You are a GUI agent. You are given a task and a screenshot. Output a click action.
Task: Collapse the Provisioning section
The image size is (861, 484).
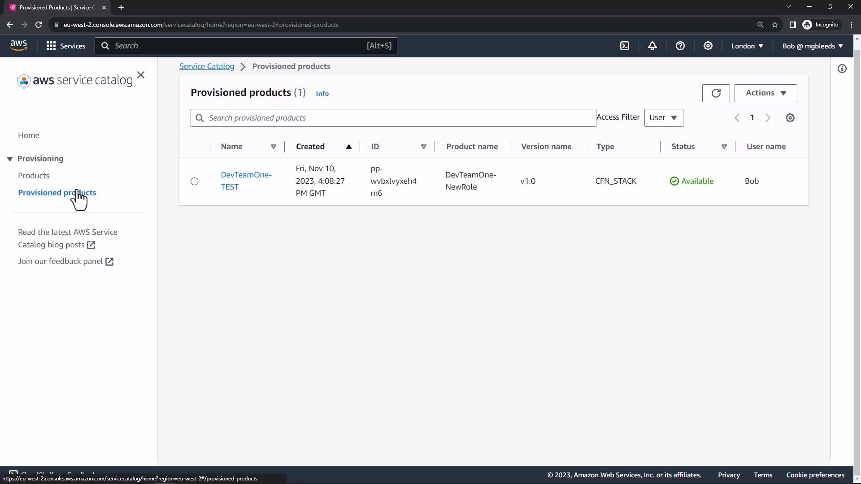coord(10,159)
